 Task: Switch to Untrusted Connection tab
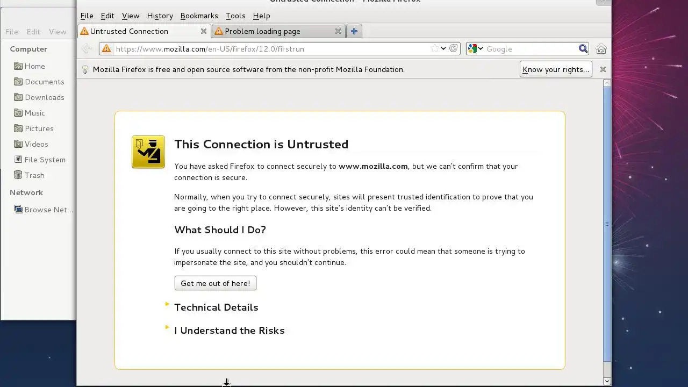[x=144, y=31]
